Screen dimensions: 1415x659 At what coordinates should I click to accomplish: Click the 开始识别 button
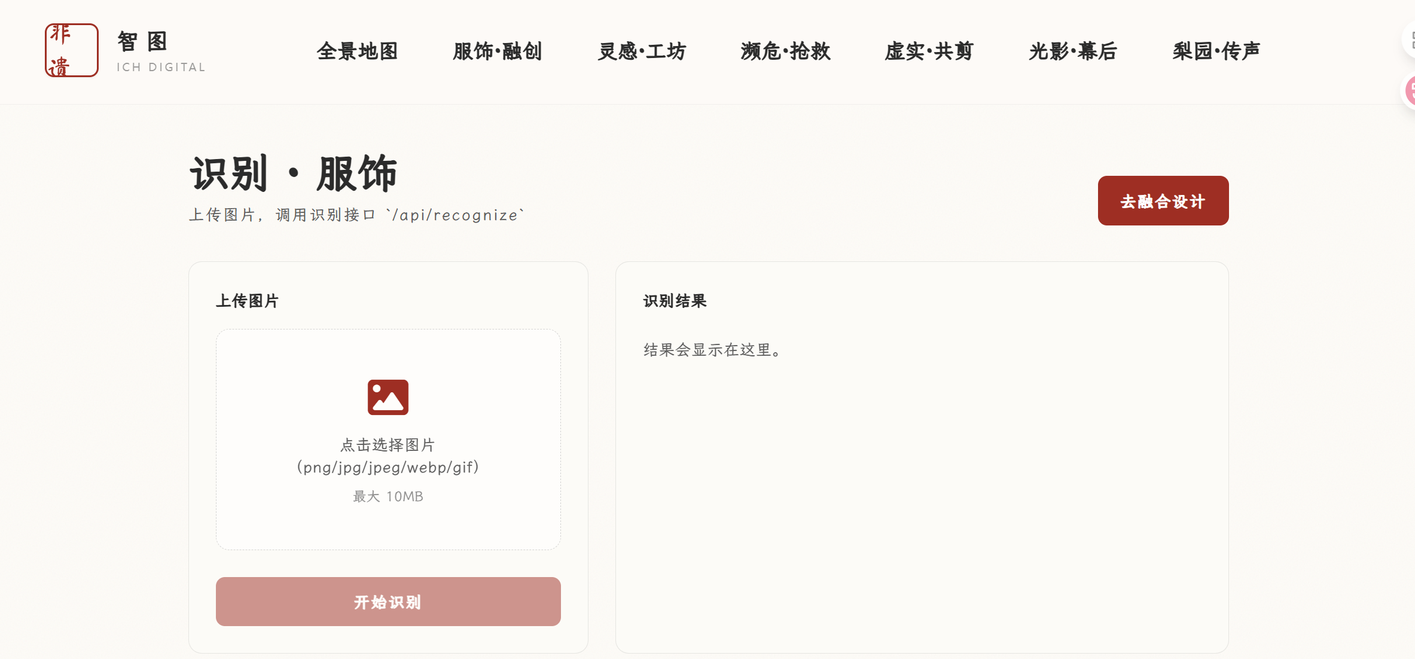[388, 602]
